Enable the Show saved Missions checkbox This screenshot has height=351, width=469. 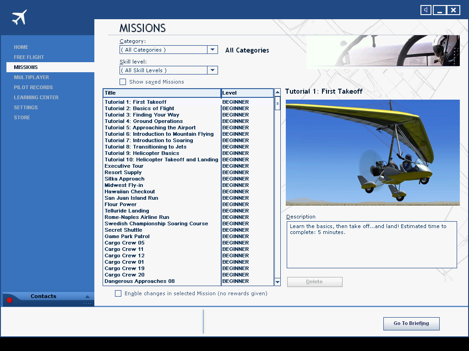click(x=123, y=82)
